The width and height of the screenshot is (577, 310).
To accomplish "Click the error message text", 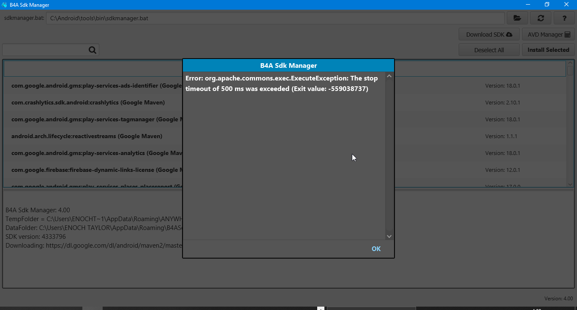I will pos(282,83).
